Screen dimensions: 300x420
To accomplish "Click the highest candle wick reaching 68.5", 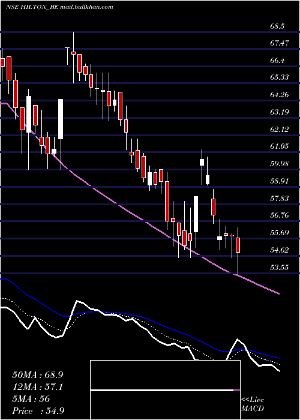I will point(73,58).
